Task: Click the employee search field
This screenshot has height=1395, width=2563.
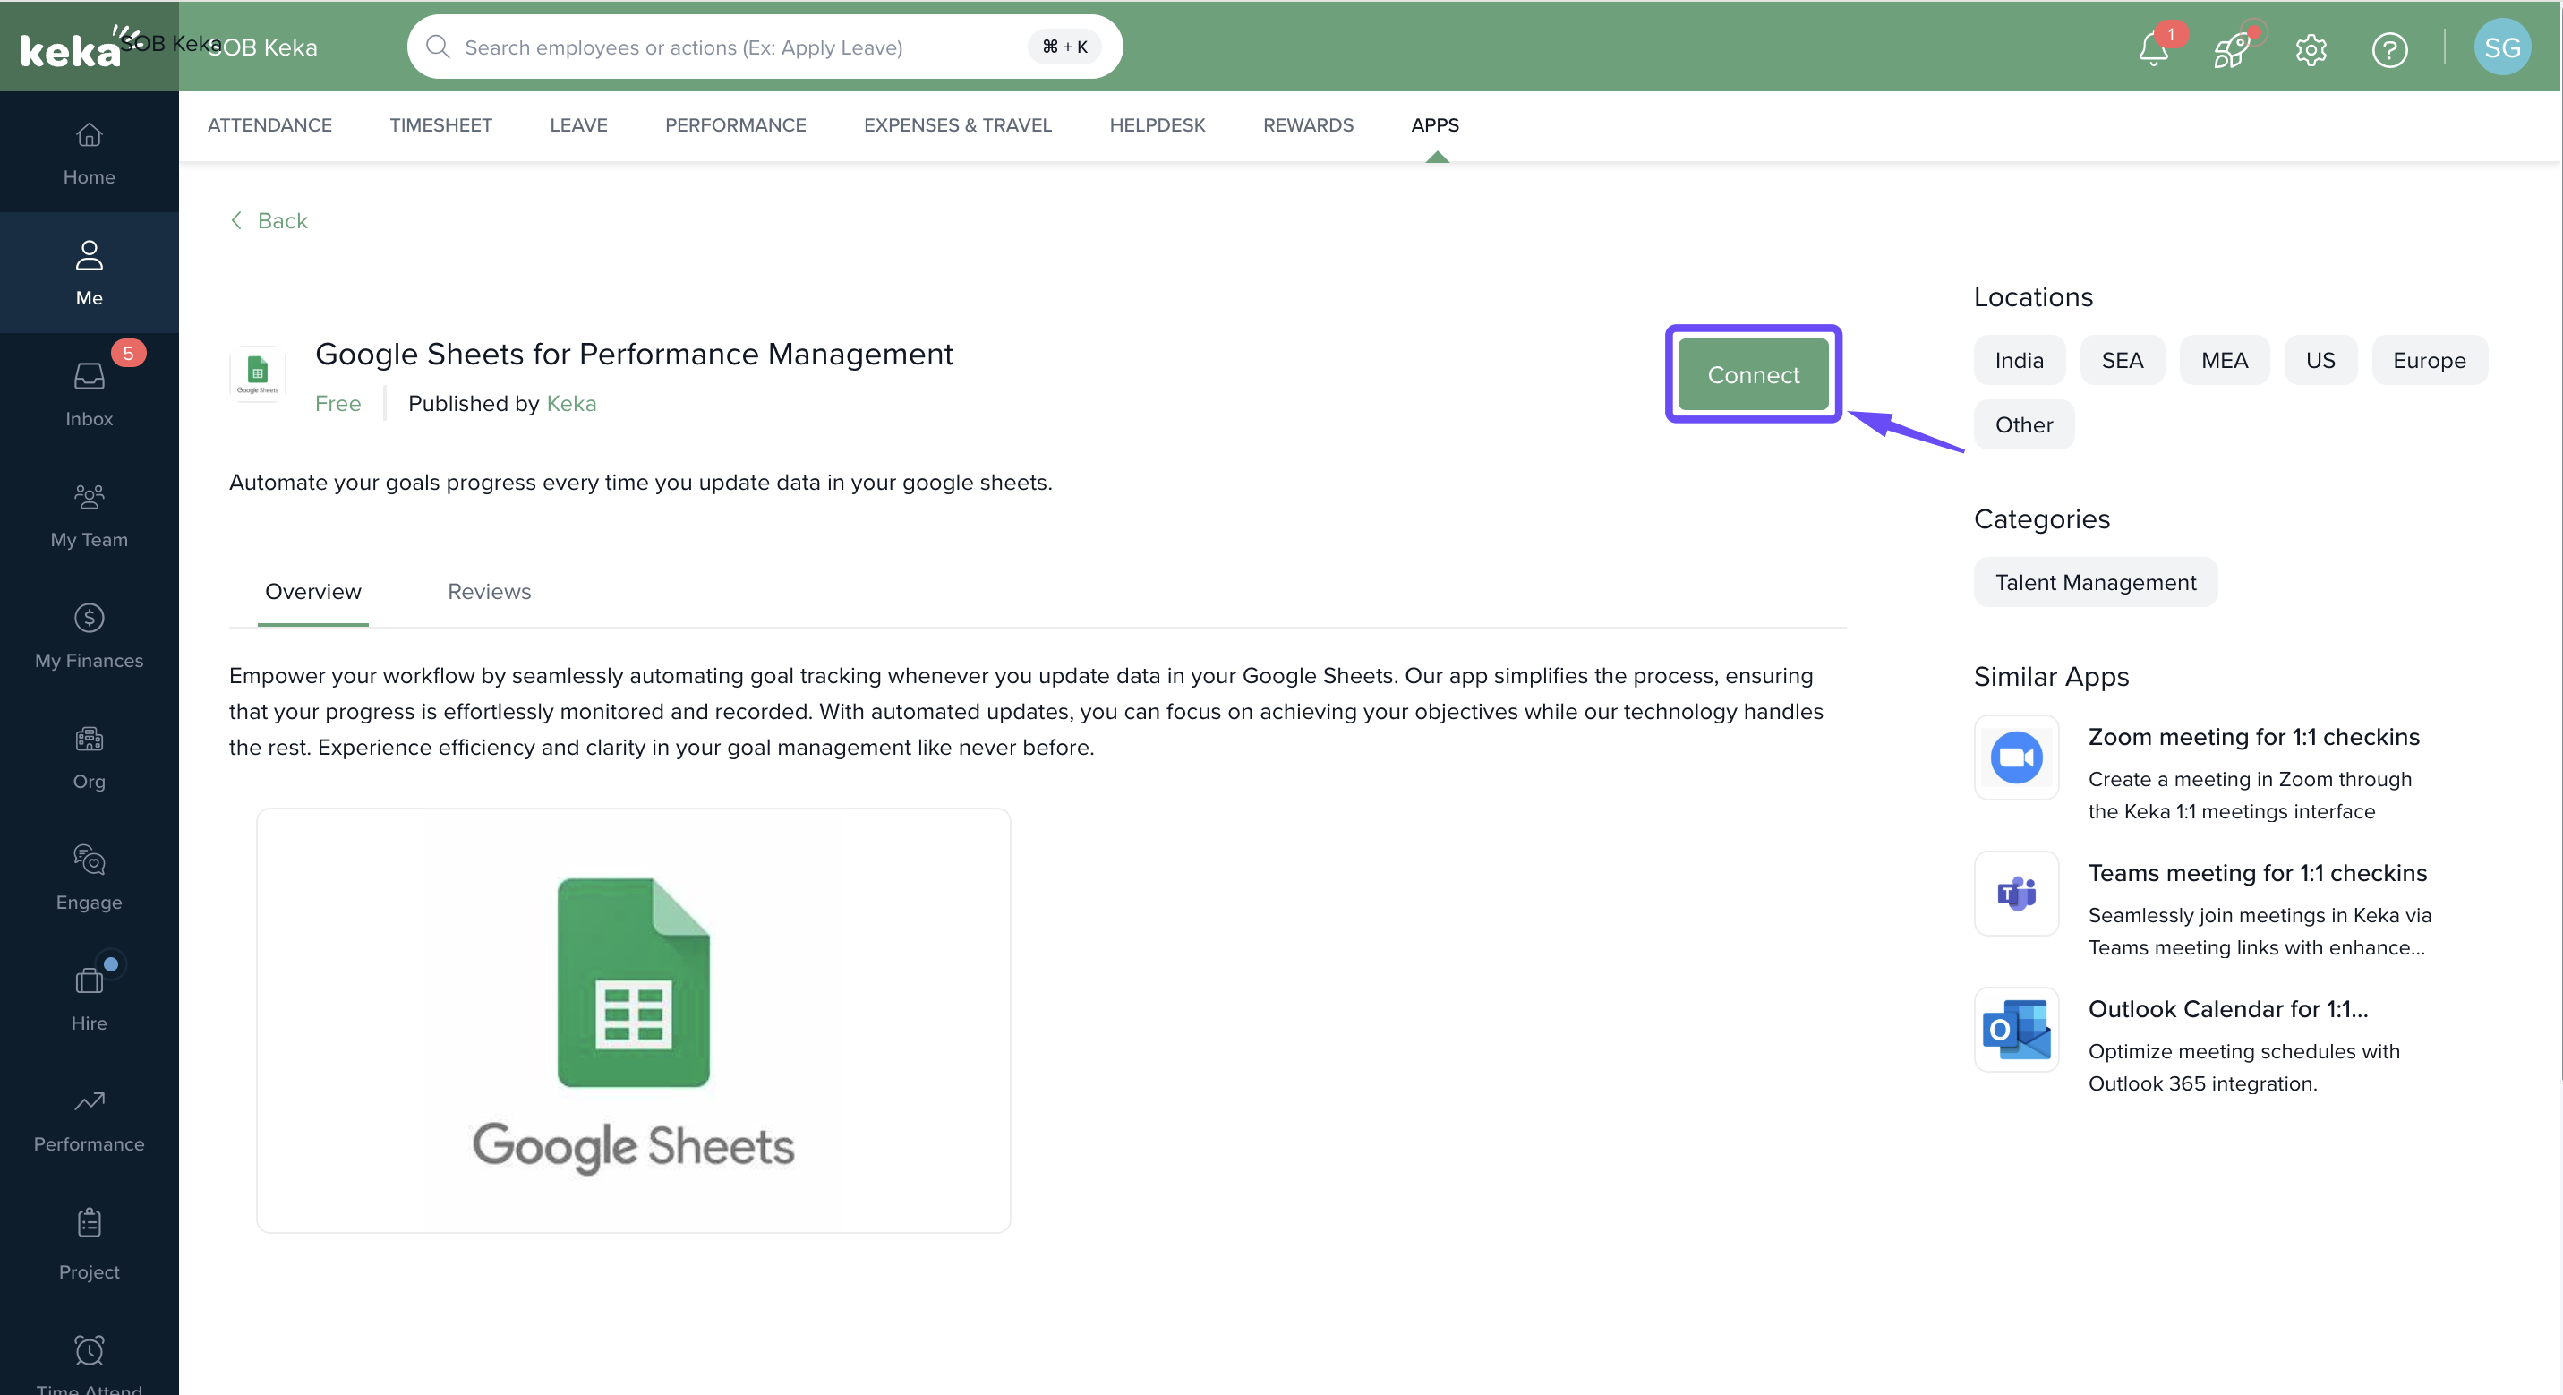Action: point(736,47)
